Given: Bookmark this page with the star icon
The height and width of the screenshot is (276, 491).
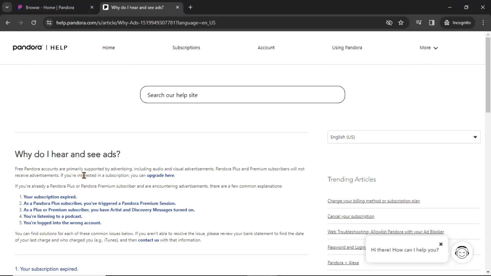Looking at the screenshot, I should coord(401,23).
